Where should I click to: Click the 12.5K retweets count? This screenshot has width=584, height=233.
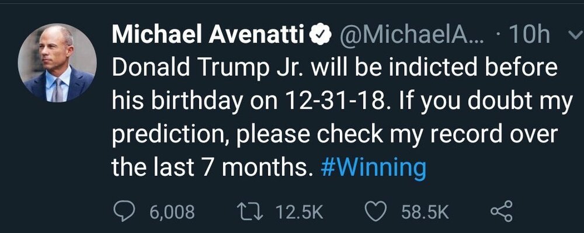click(300, 212)
